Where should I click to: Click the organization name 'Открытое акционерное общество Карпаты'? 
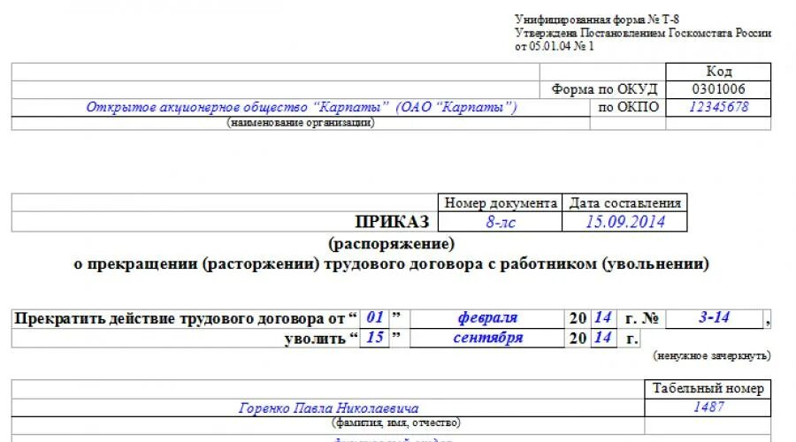[301, 107]
